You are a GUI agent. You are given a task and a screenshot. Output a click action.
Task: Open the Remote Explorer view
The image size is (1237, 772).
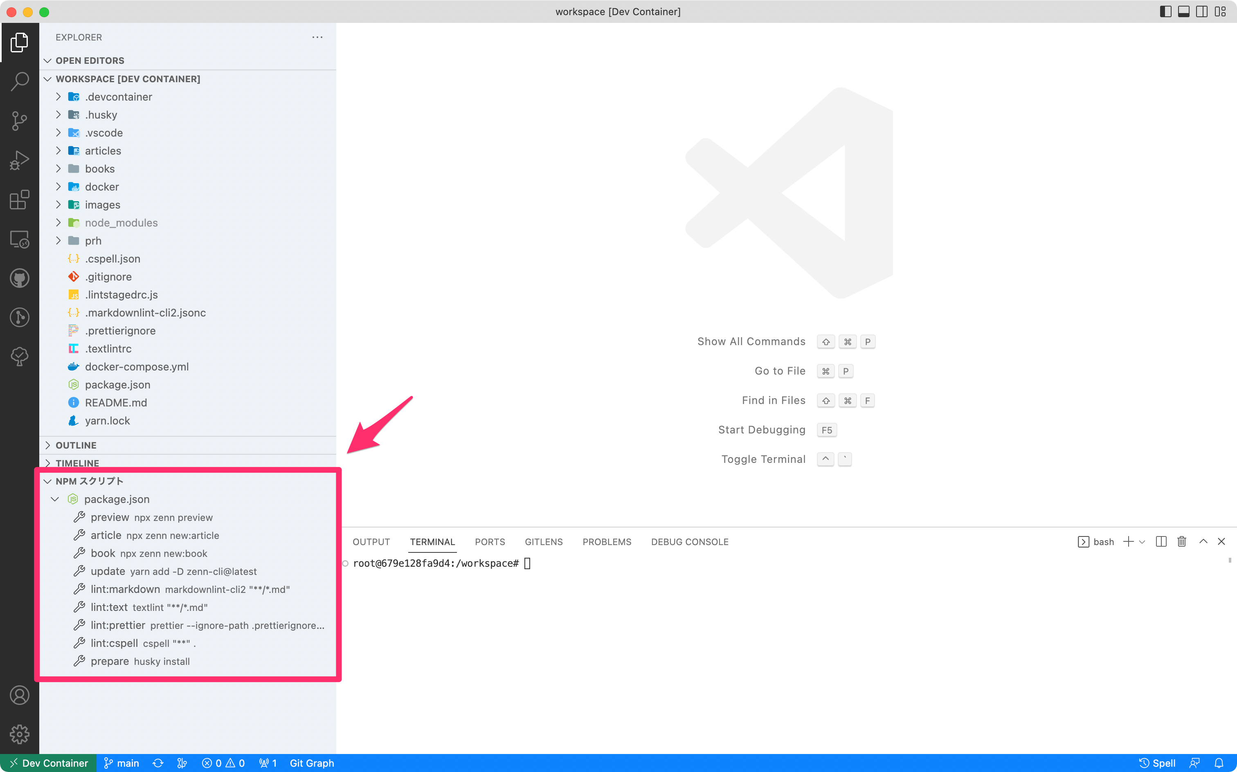tap(19, 239)
